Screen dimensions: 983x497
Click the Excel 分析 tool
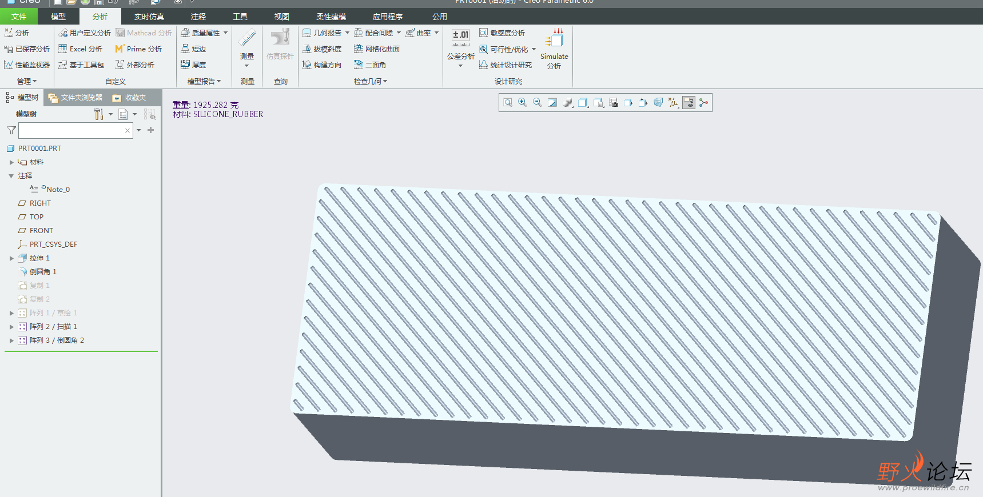pos(81,49)
